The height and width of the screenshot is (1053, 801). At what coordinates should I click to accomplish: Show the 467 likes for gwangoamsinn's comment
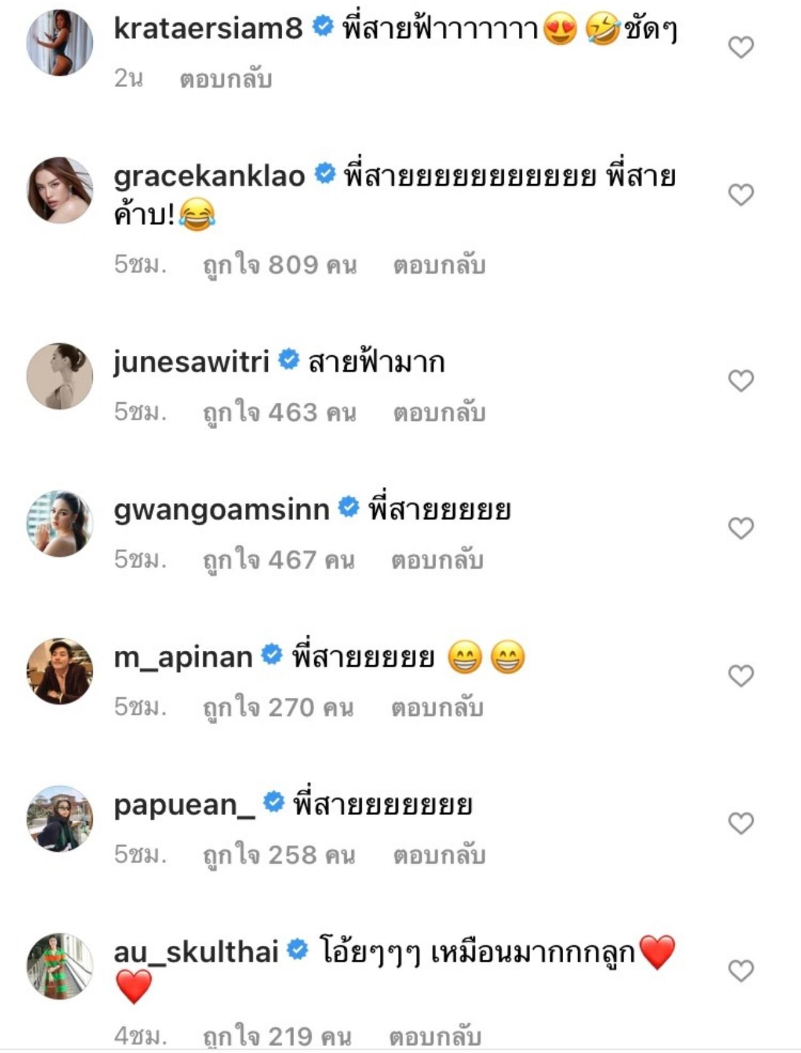tap(279, 560)
